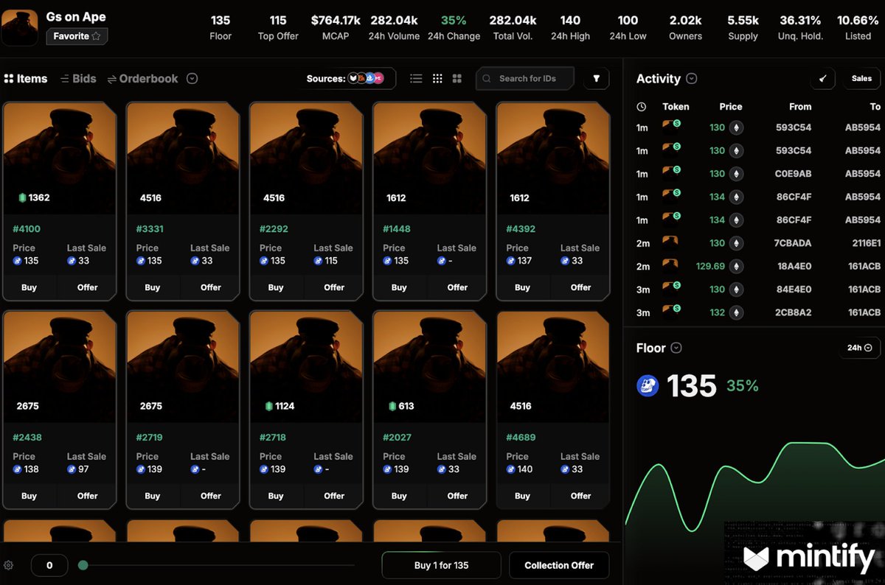Click token icon in 593C54 first row
Screen dimensions: 885x585
tap(670, 126)
